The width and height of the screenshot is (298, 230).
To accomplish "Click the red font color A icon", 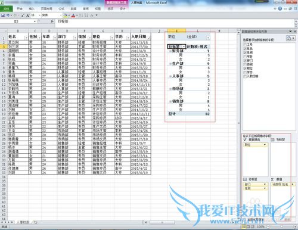I will pos(73,15).
